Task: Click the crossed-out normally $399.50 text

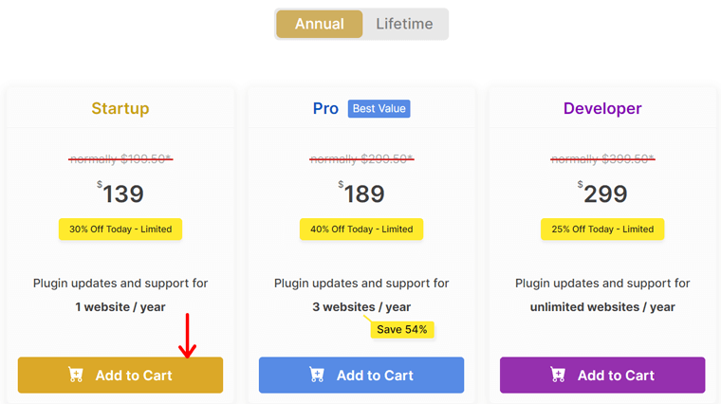Action: click(x=602, y=159)
